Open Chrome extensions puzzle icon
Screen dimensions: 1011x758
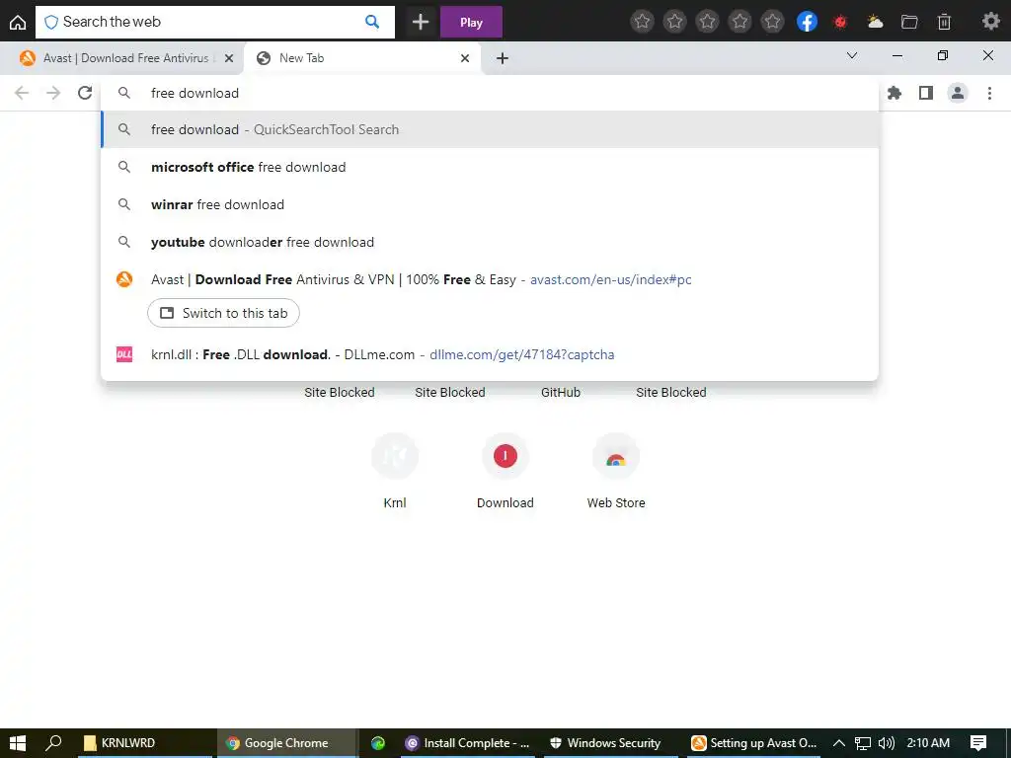pyautogui.click(x=894, y=93)
